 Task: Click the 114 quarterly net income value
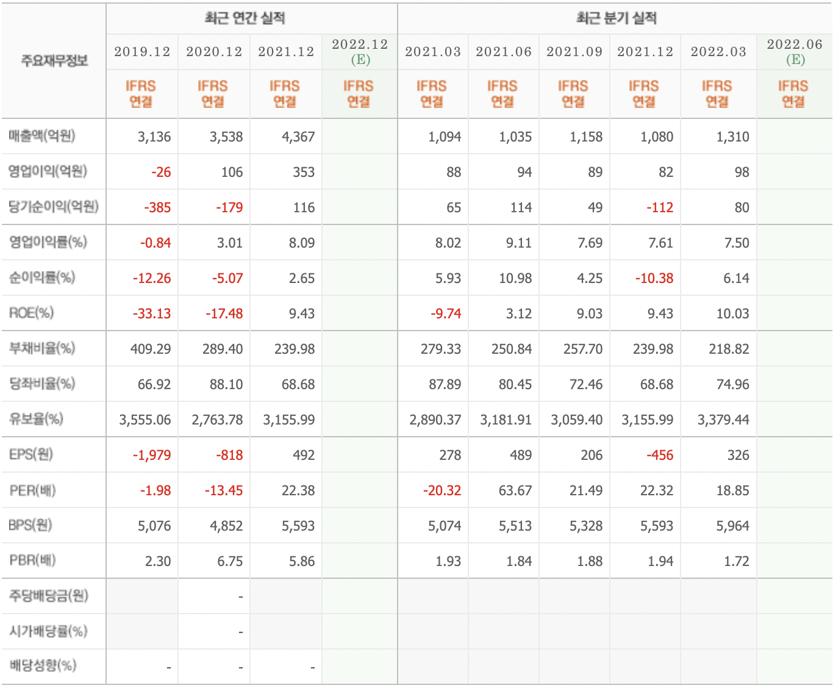tap(521, 207)
